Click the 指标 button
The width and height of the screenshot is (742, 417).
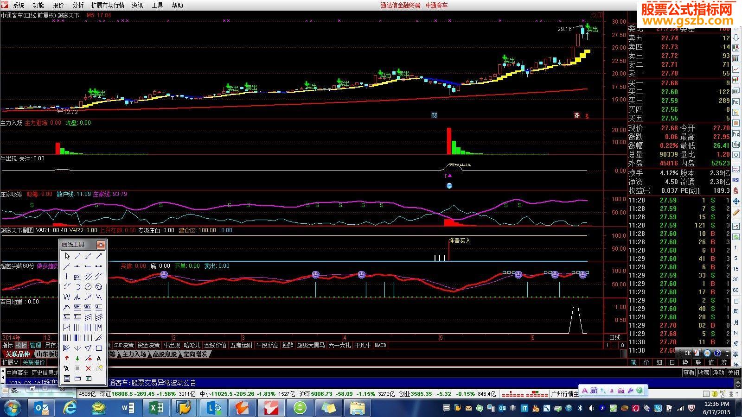pyautogui.click(x=7, y=345)
